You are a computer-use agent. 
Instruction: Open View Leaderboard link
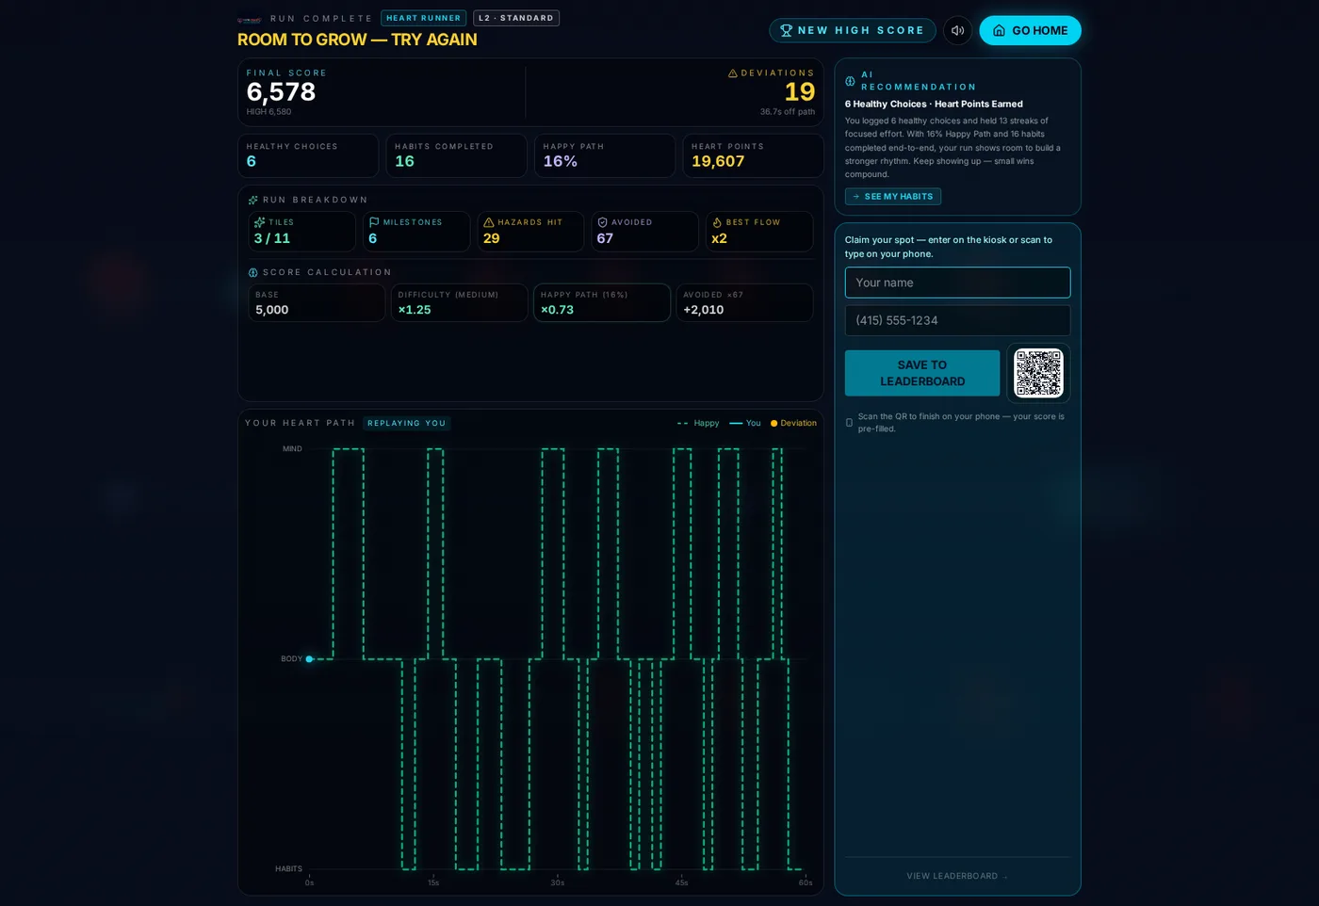tap(957, 876)
